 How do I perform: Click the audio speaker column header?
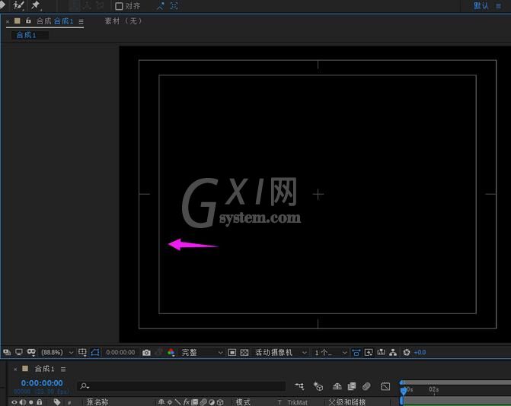(x=23, y=402)
